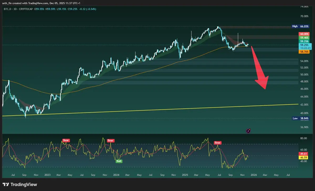This screenshot has height=191, width=315.
Task: Select the large red downward arrow drawing
Action: click(x=260, y=70)
